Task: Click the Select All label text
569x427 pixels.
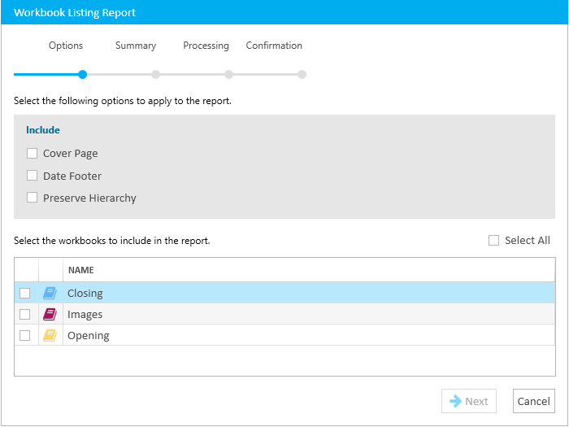Action: (528, 241)
